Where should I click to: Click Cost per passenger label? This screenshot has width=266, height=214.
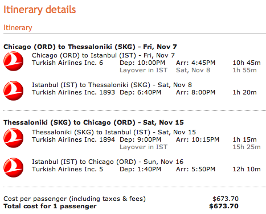click(75, 199)
